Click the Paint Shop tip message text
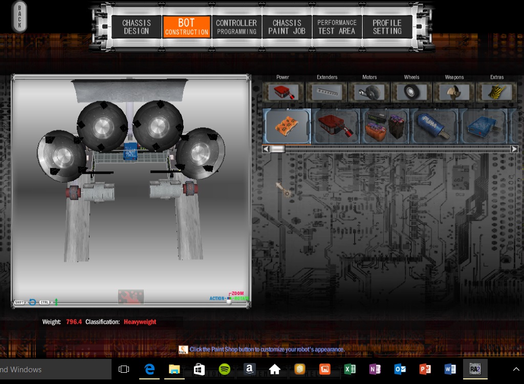 267,349
